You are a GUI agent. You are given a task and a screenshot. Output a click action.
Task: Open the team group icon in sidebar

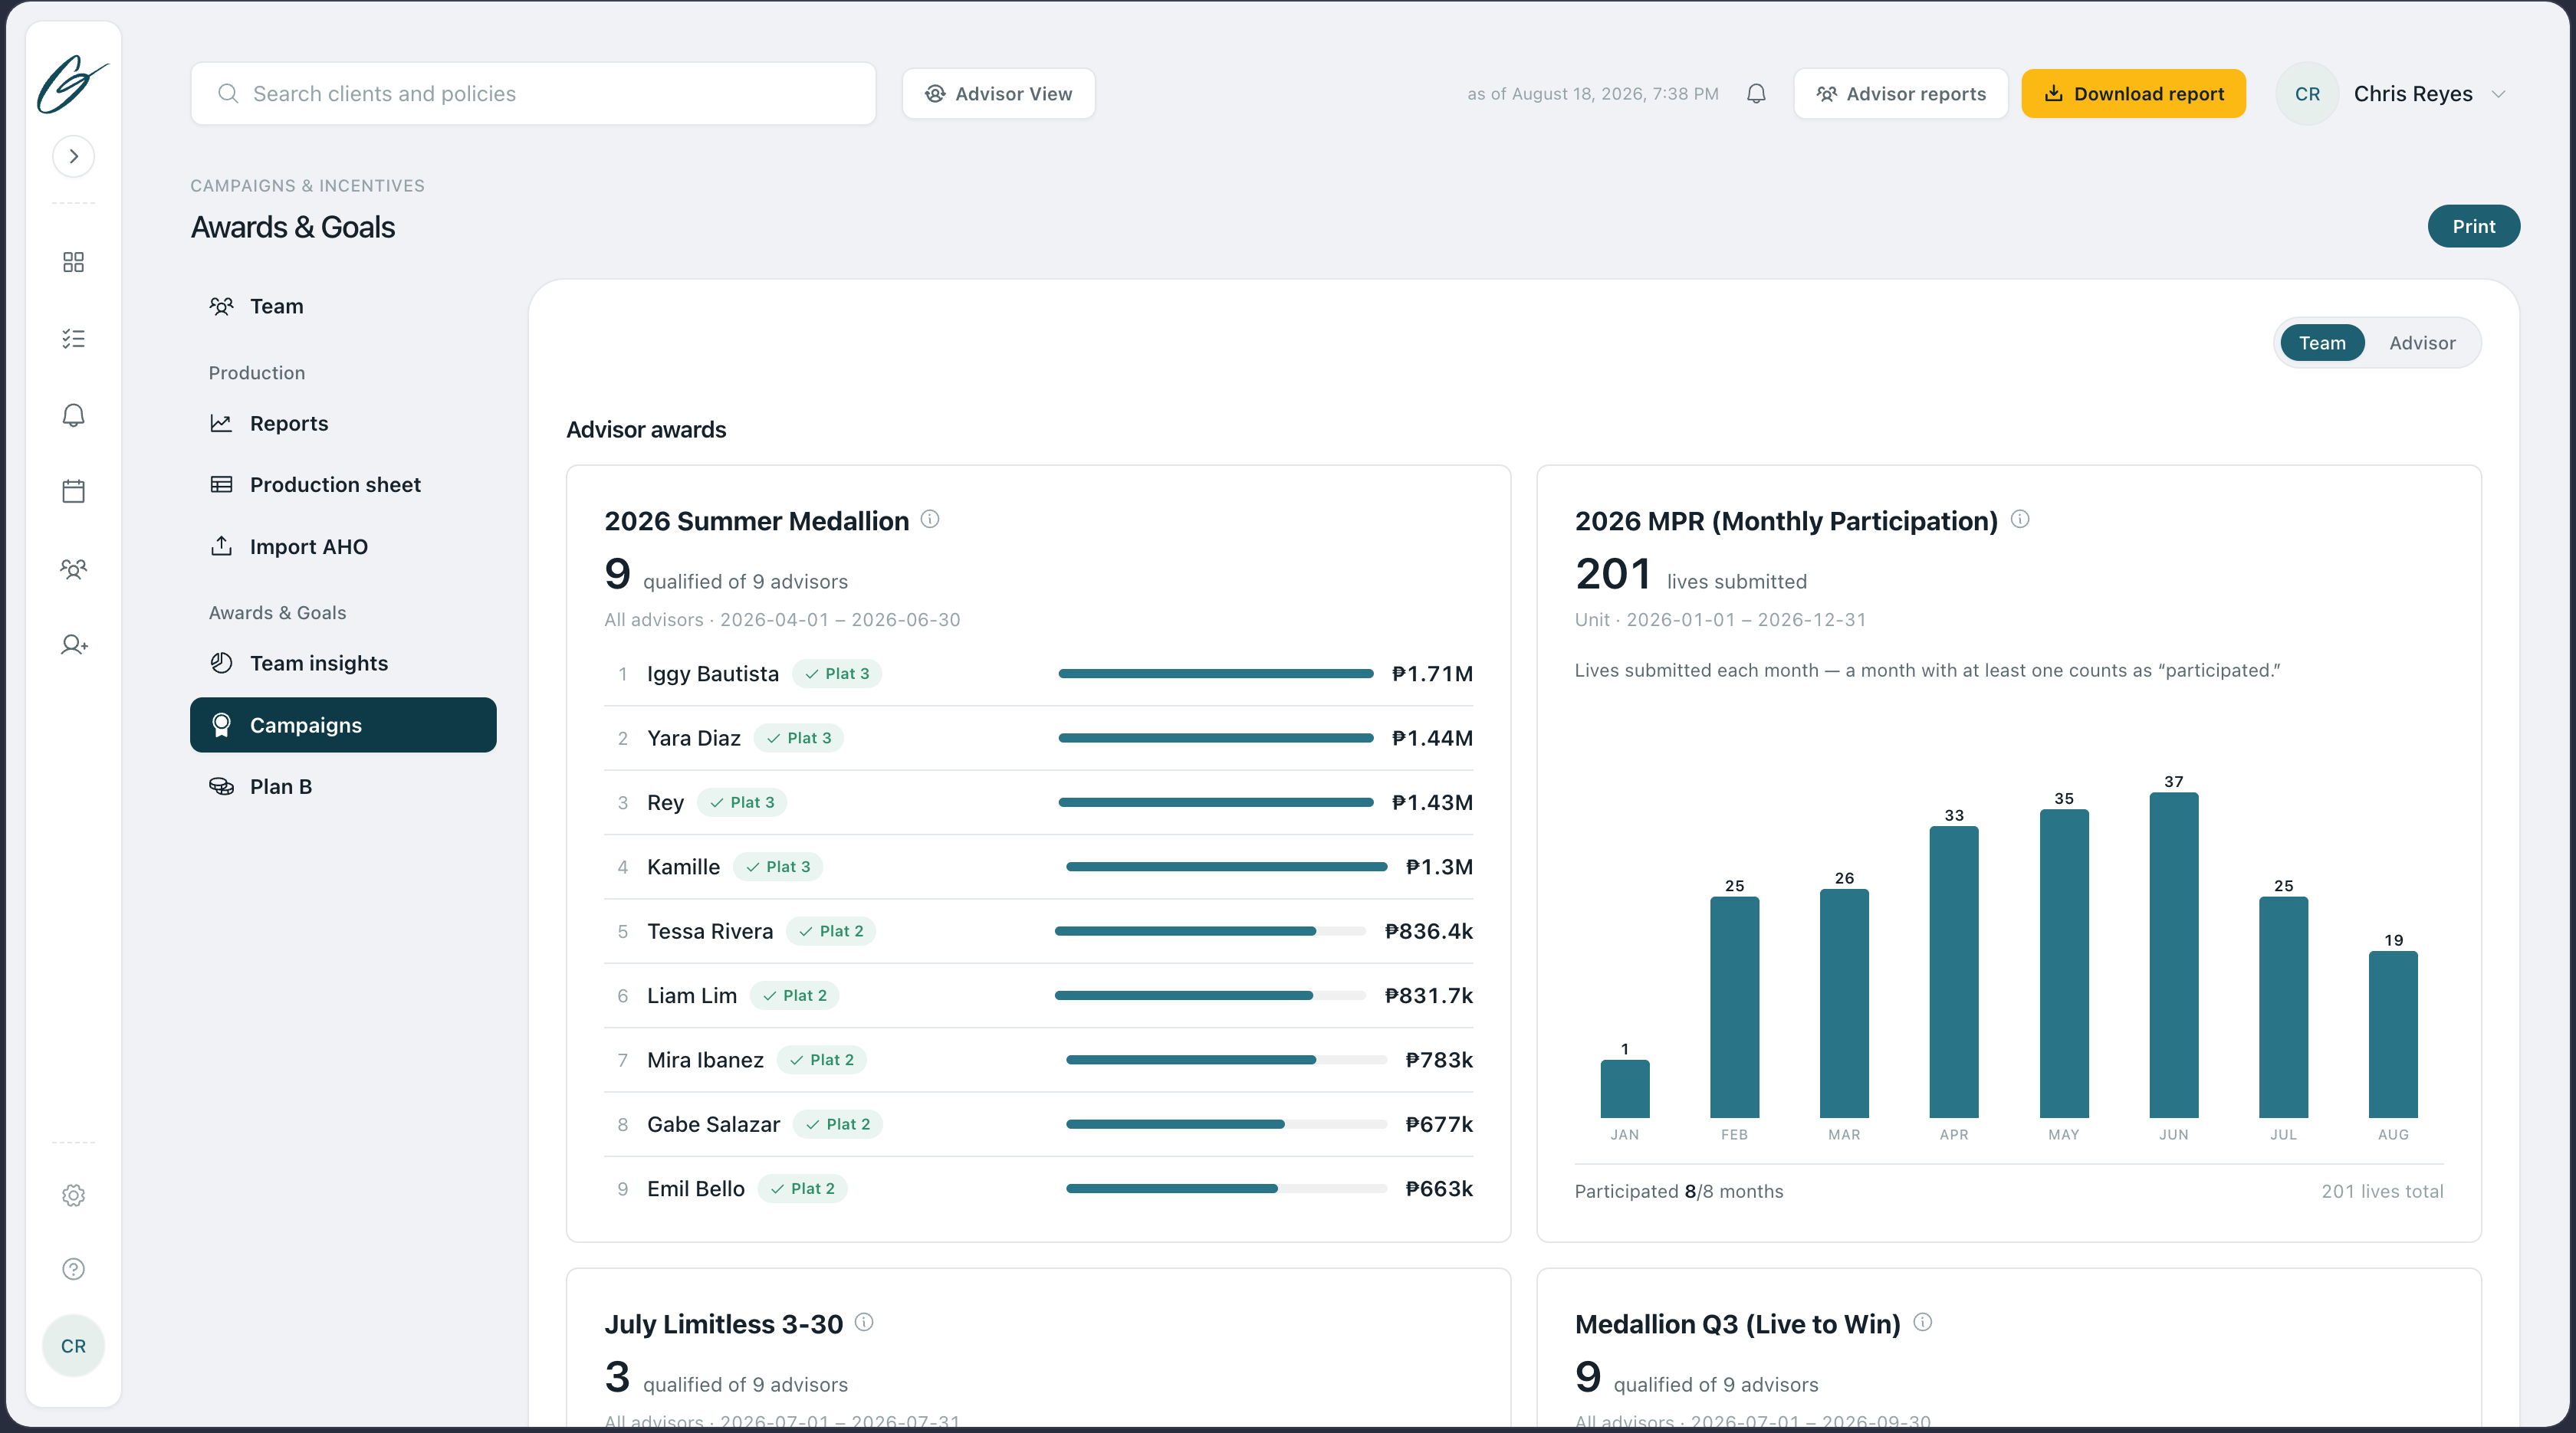pyautogui.click(x=73, y=569)
